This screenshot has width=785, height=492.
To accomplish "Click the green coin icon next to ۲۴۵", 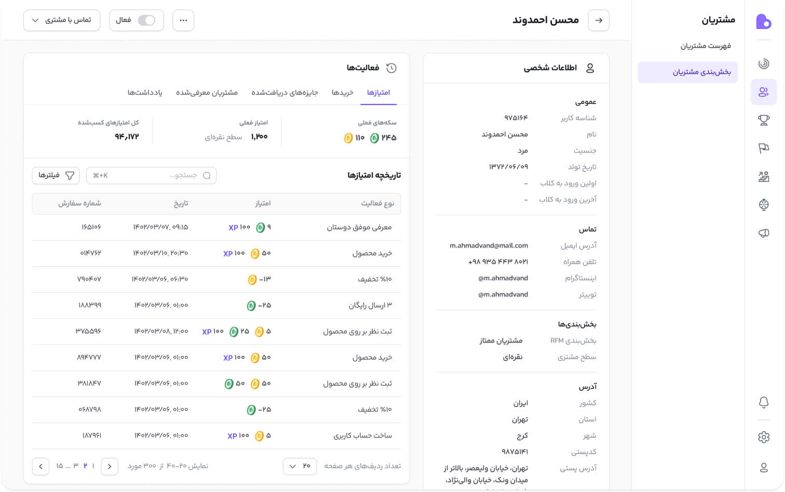I will (x=374, y=138).
